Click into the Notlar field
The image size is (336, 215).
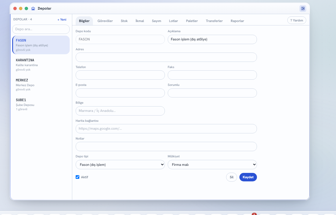[166, 147]
